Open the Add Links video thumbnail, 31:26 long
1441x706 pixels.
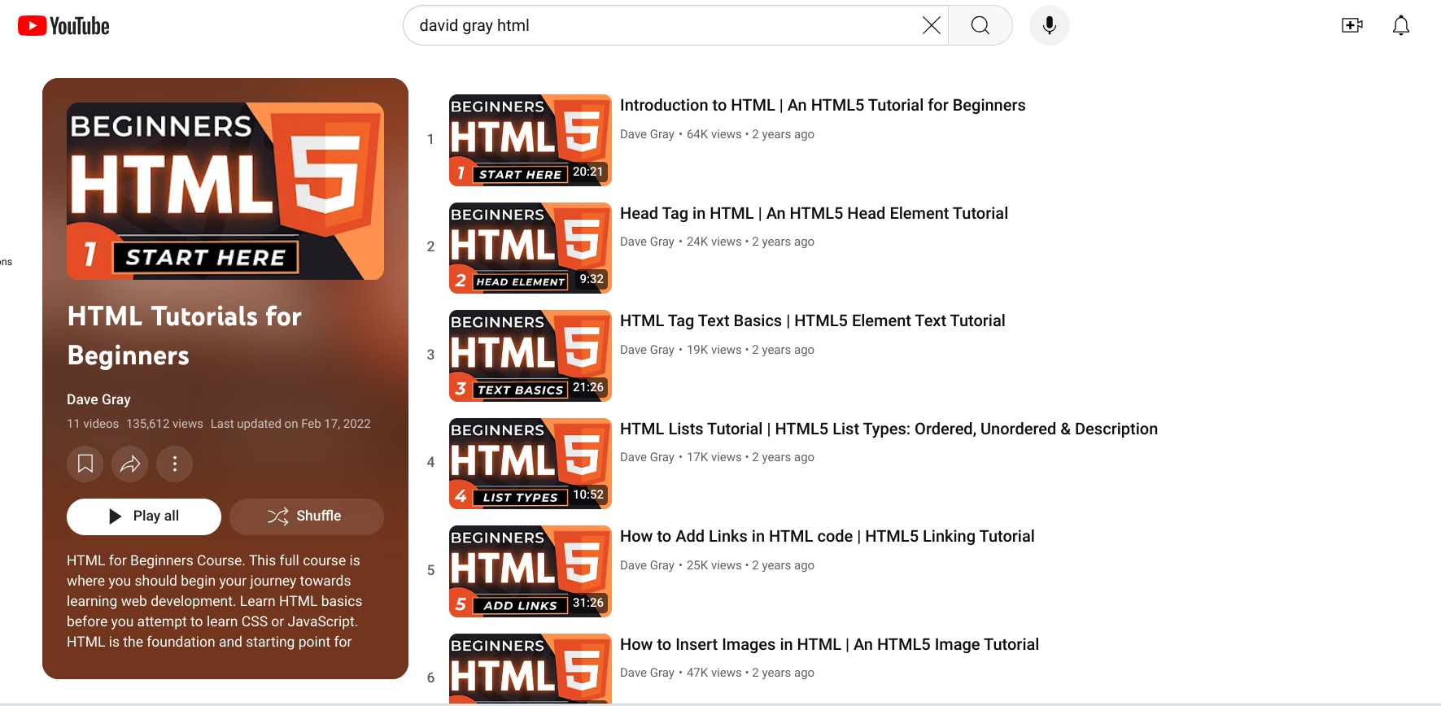[x=531, y=571]
